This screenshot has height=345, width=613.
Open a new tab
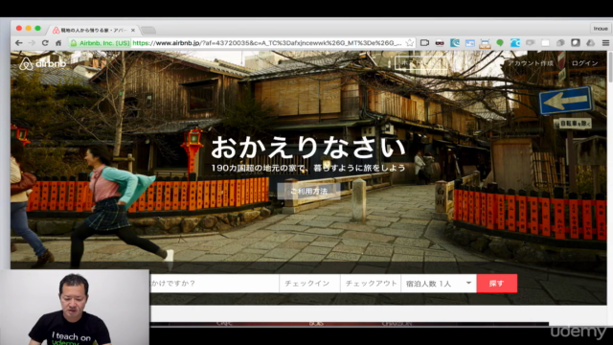[x=148, y=30]
